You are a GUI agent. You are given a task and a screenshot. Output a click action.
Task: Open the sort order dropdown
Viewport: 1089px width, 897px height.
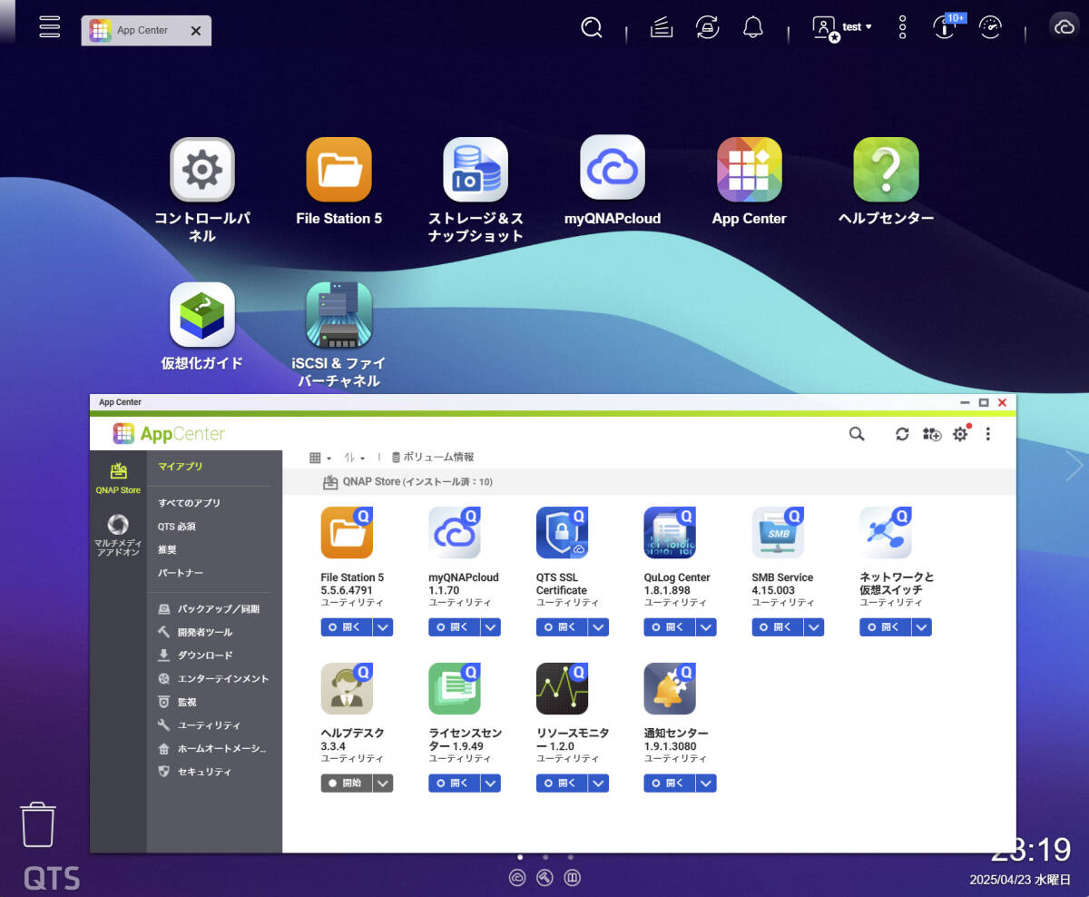click(x=355, y=458)
